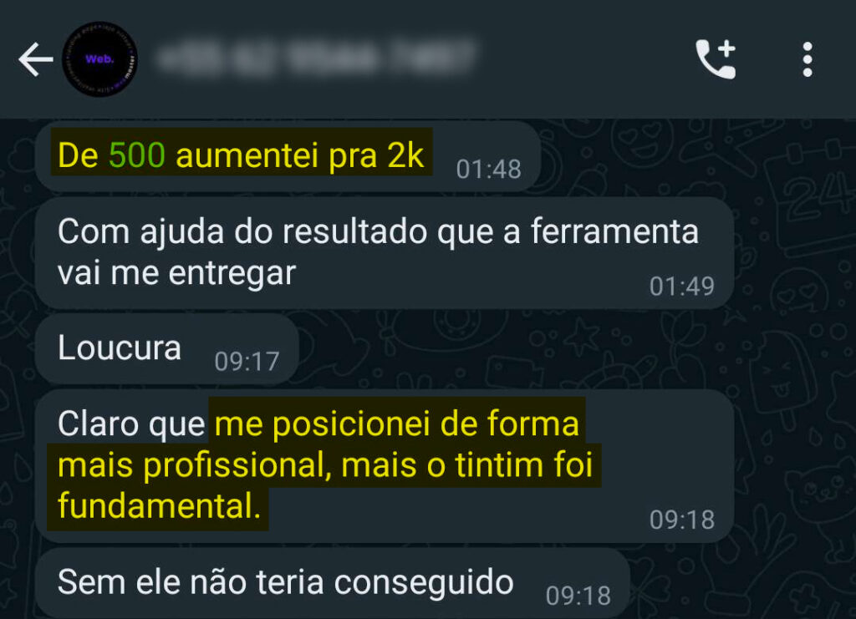The image size is (856, 619).
Task: Open the blurred contact name header
Action: pyautogui.click(x=315, y=58)
